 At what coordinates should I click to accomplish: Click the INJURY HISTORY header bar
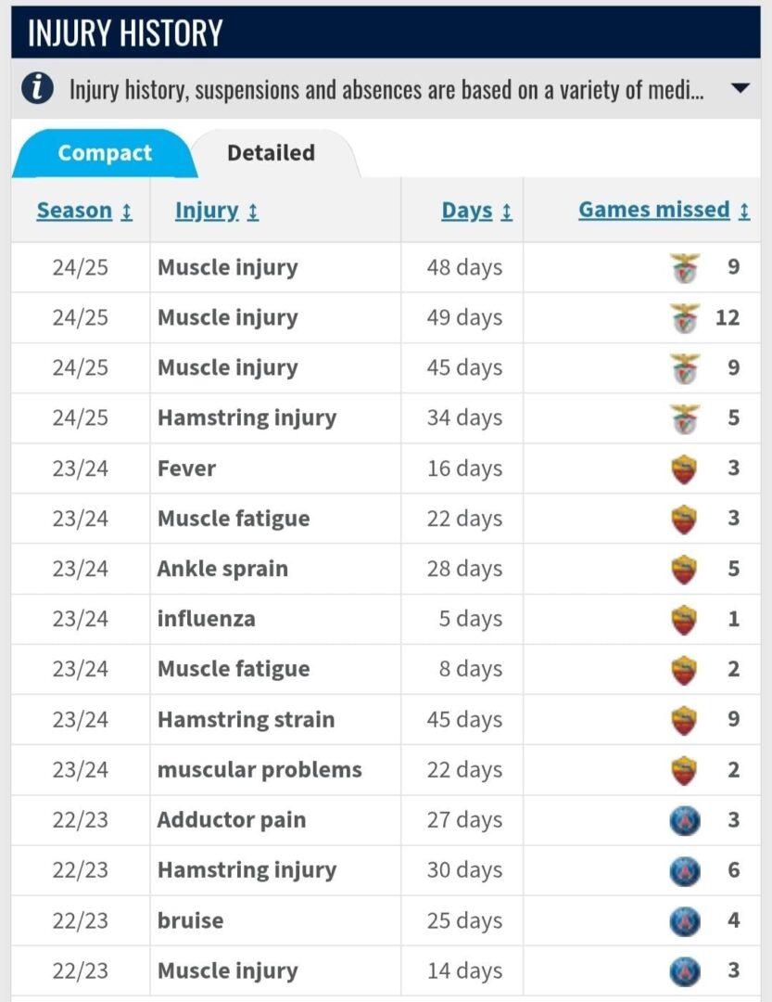click(x=386, y=33)
